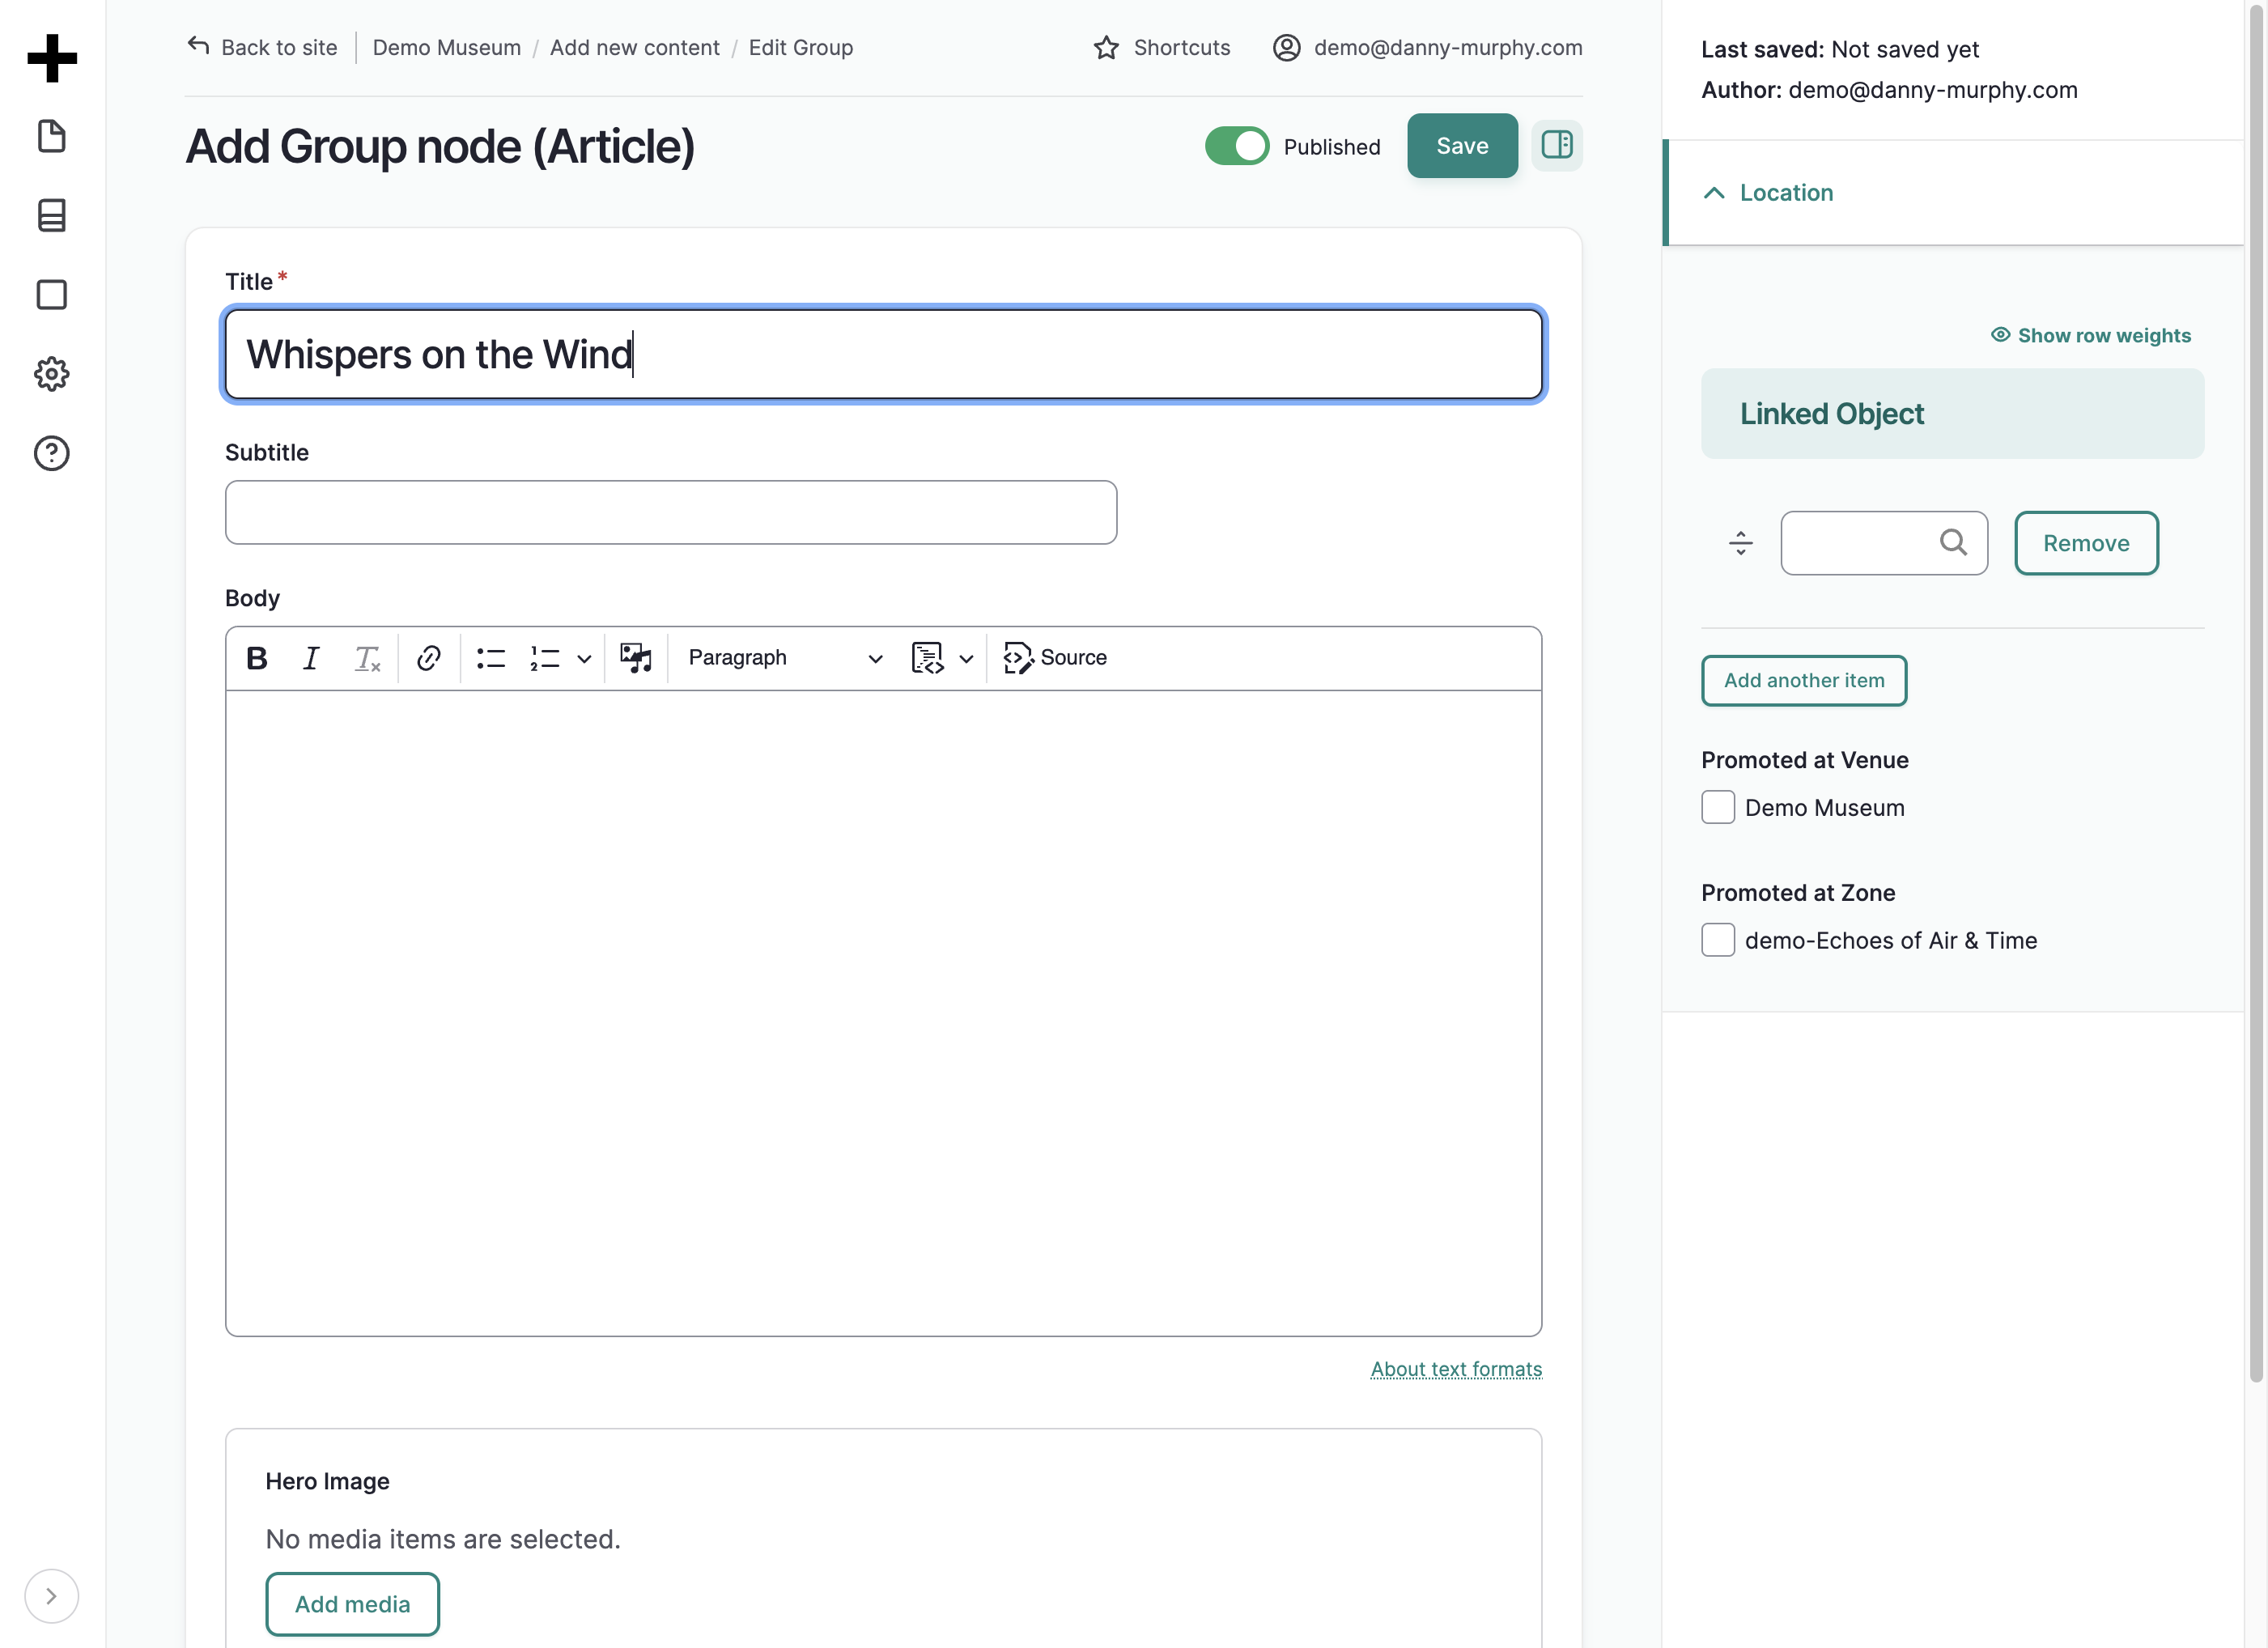
Task: Click Add another item button
Action: pyautogui.click(x=1804, y=681)
